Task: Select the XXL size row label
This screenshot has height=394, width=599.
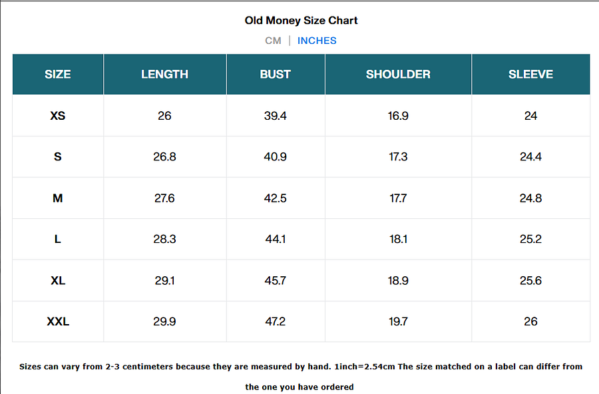Action: 58,322
